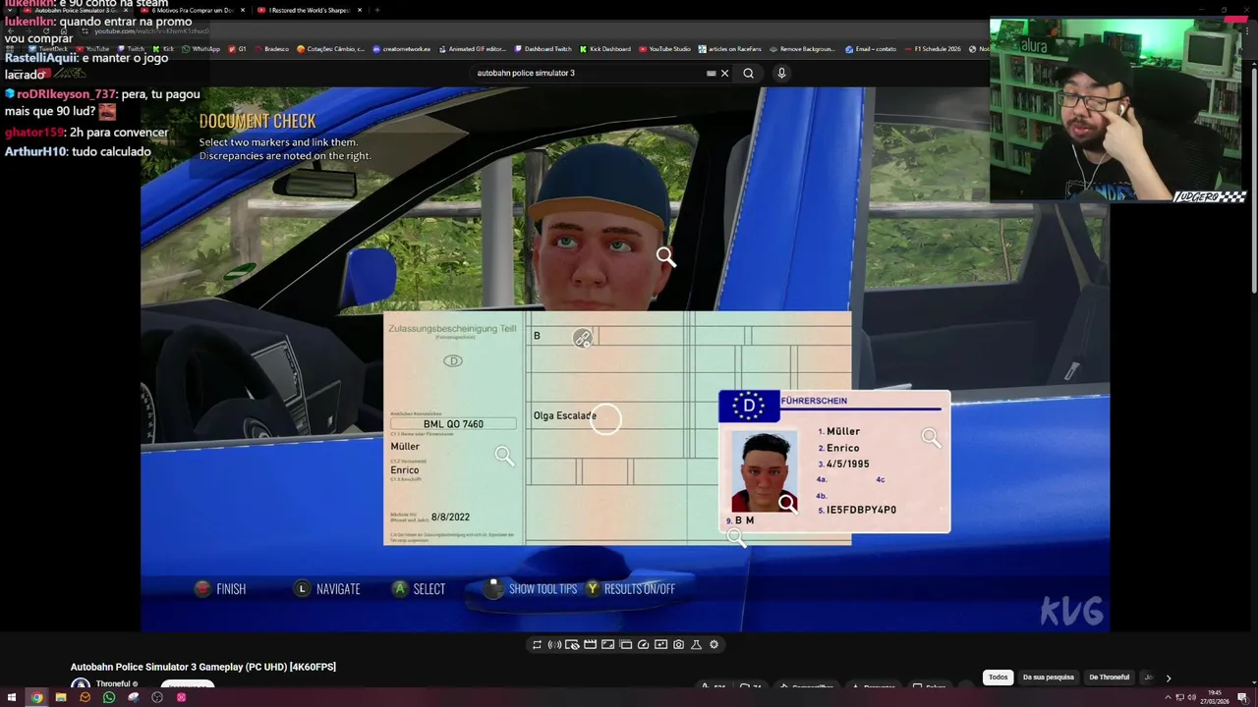Screen dimensions: 1258x707
Task: Select the Todos filter chip
Action: tap(998, 678)
